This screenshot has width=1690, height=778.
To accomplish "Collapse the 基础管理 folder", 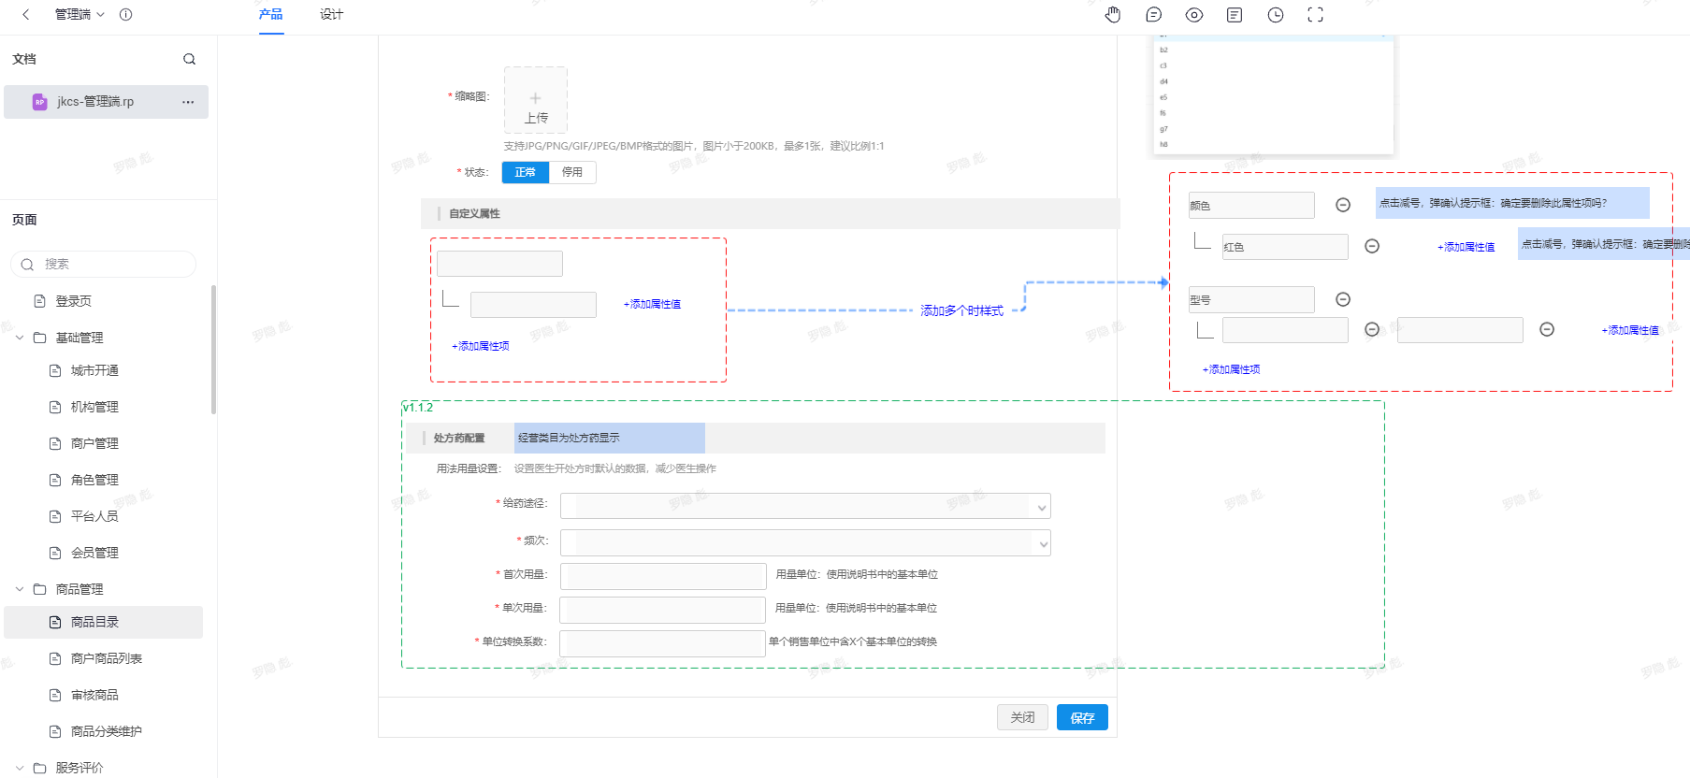I will [x=20, y=338].
